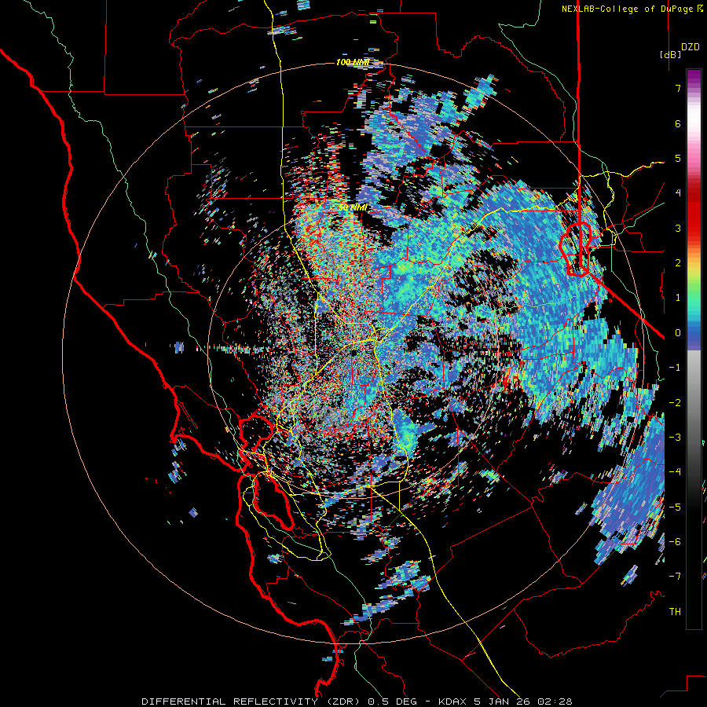The width and height of the screenshot is (707, 707).
Task: Click the DIFFERENTIAL REFLECTIVITY caption text
Action: click(x=229, y=702)
